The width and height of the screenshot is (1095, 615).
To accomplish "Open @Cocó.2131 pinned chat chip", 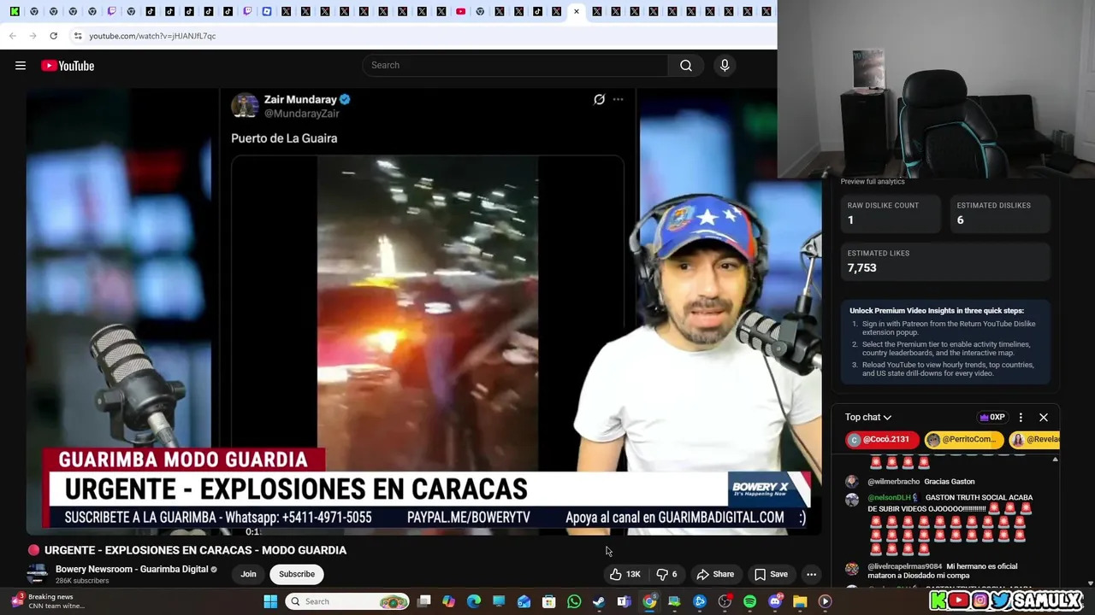I will 881,440.
